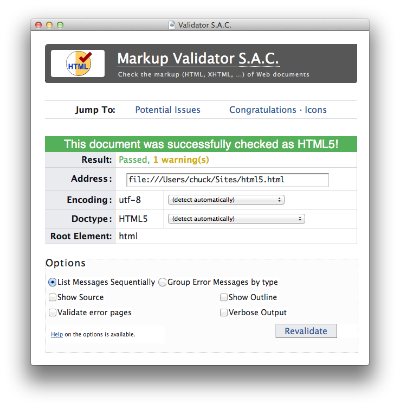
Task: Click the document icon in title bar
Action: tap(172, 25)
